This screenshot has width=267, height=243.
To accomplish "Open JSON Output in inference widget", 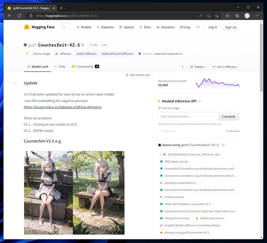I will [x=167, y=131].
